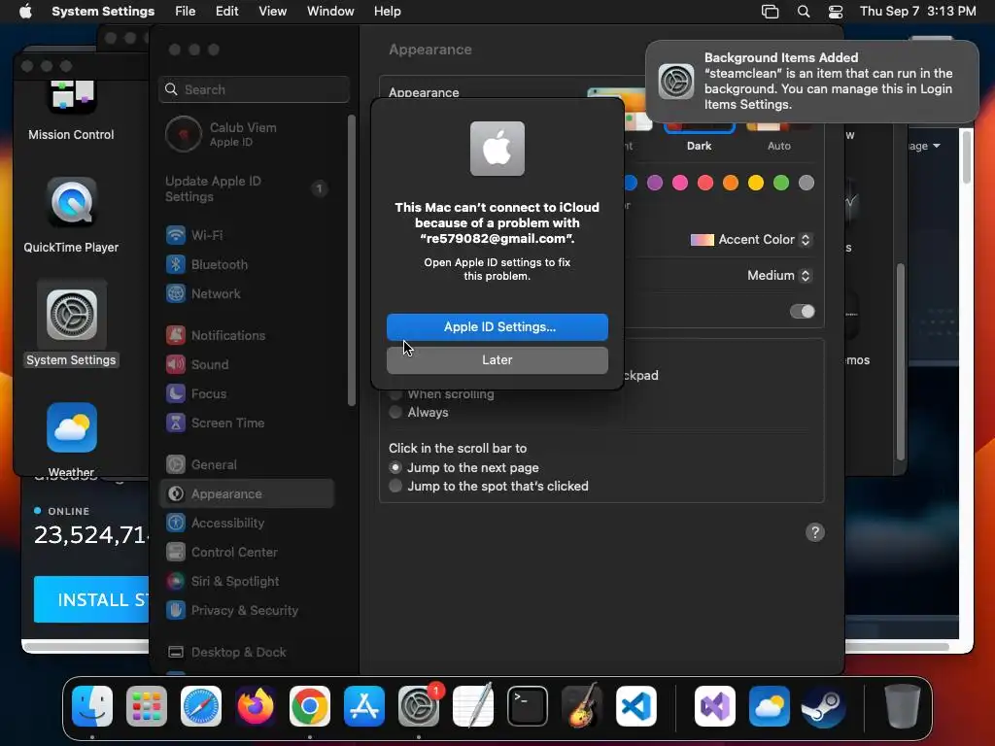Viewport: 995px width, 746px height.
Task: Open Spotlight search in menu bar
Action: [804, 12]
